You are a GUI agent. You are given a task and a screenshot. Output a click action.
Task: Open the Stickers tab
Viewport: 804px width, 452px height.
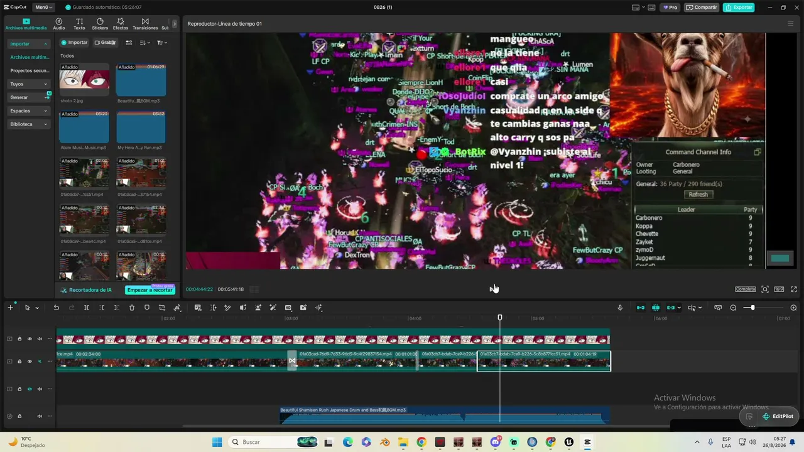tap(100, 24)
